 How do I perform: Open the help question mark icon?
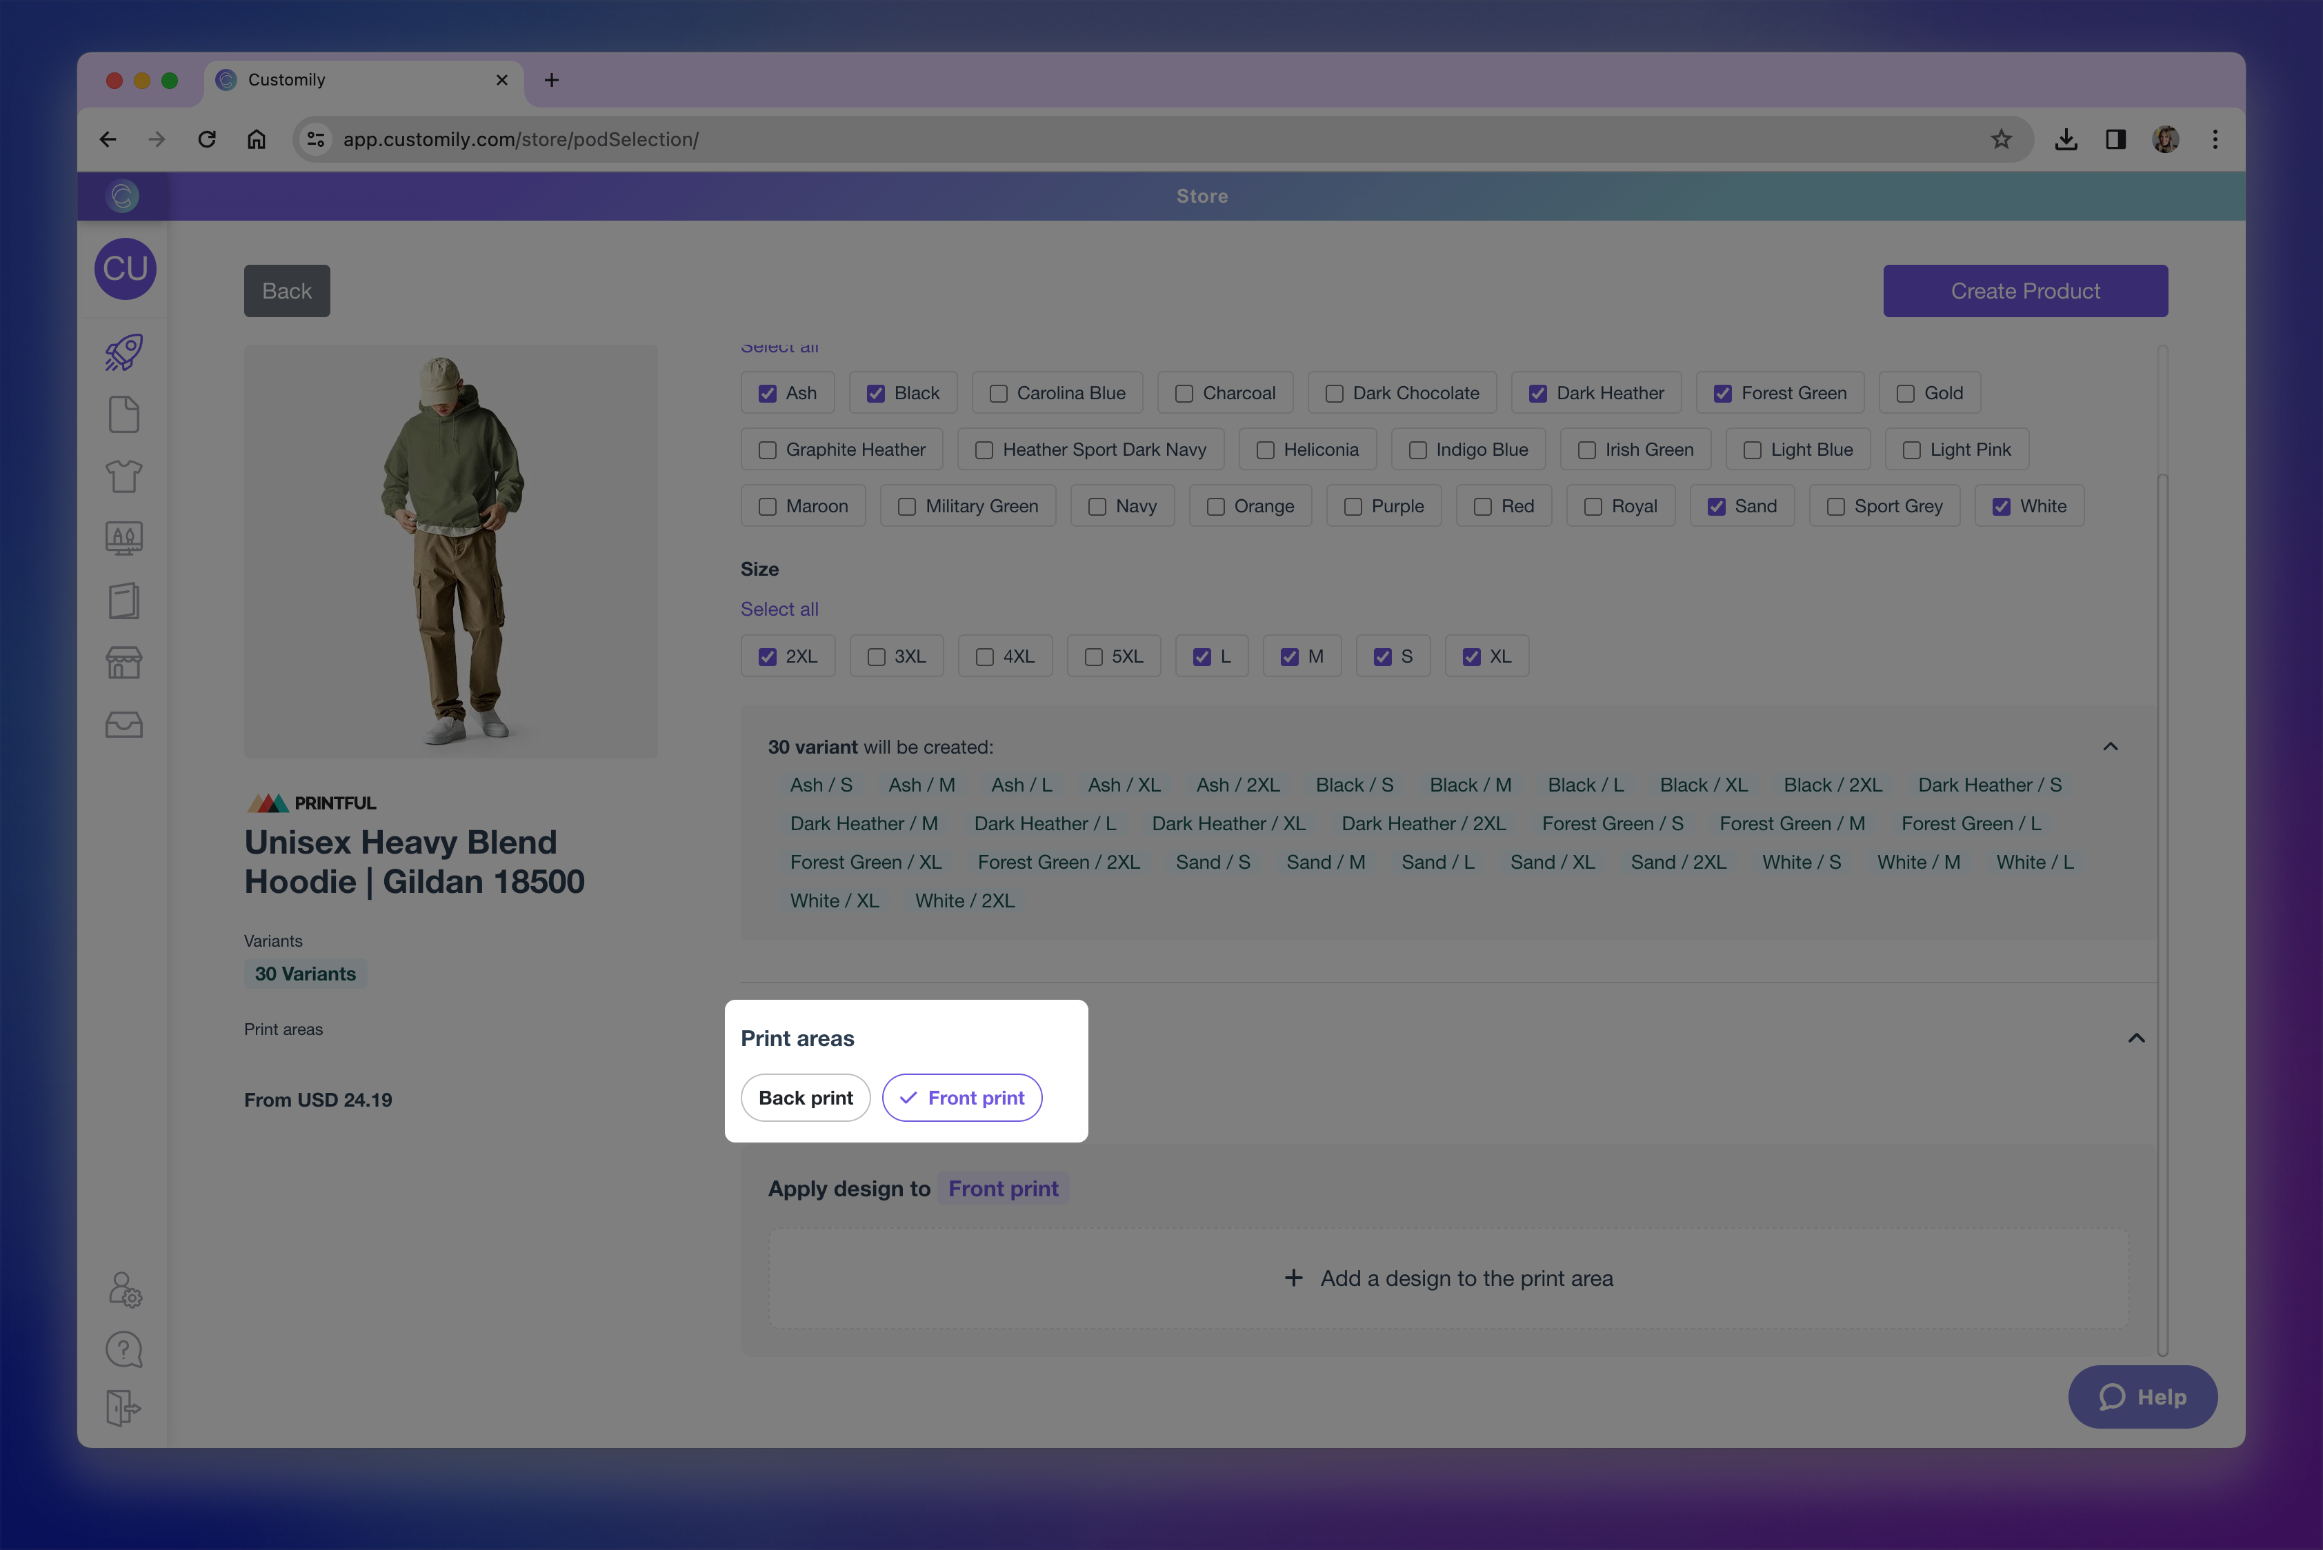123,1349
